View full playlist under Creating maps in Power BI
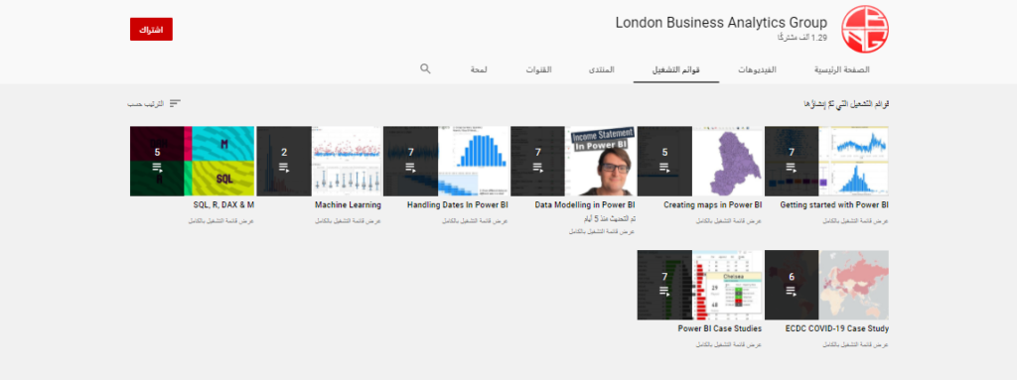Viewport: 1017px width, 380px height. 729,221
